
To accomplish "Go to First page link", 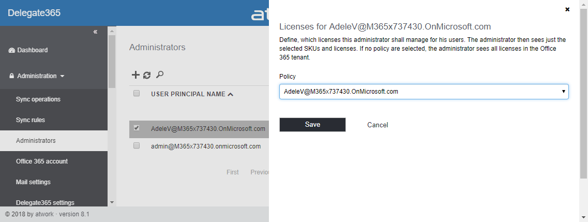I will [233, 172].
